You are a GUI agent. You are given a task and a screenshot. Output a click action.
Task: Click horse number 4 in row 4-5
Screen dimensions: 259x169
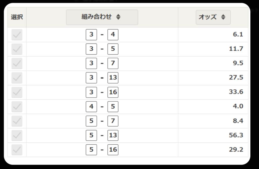pyautogui.click(x=91, y=106)
